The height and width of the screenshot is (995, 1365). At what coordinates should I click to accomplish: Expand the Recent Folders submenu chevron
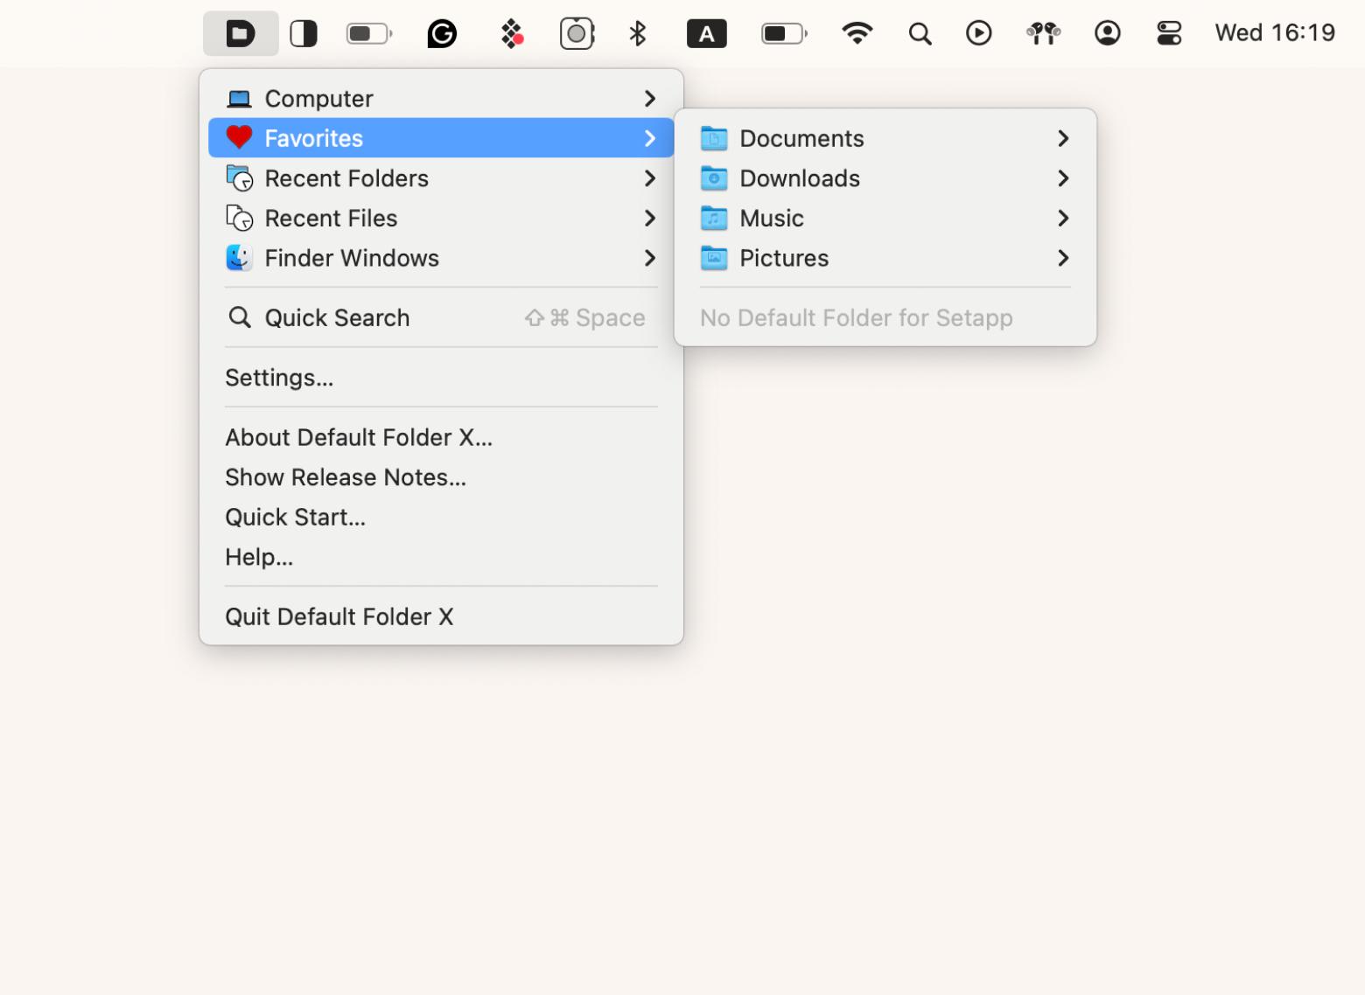click(x=649, y=178)
